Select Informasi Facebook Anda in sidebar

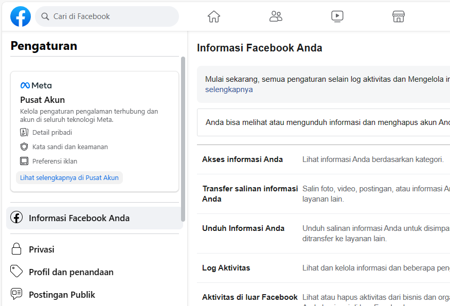95,218
